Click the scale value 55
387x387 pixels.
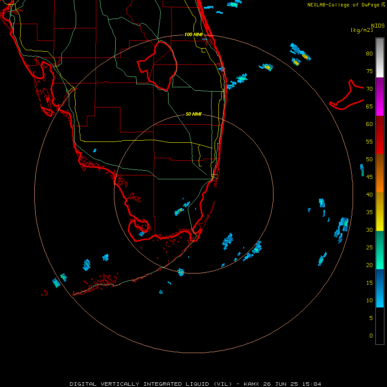[x=369, y=142]
